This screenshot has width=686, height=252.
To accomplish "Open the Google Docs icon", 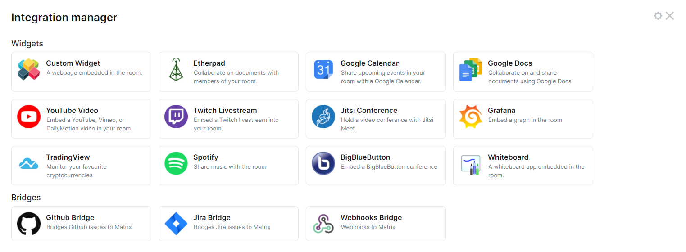I will tap(471, 70).
